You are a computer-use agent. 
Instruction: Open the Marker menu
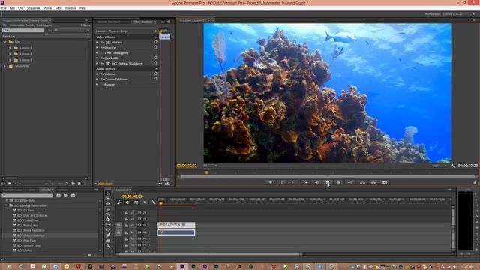[x=48, y=8]
